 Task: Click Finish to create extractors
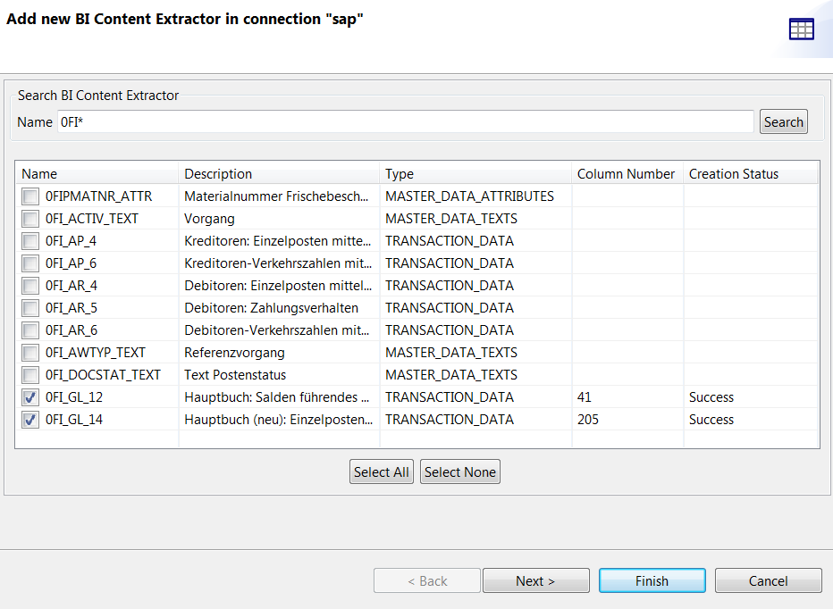click(652, 580)
